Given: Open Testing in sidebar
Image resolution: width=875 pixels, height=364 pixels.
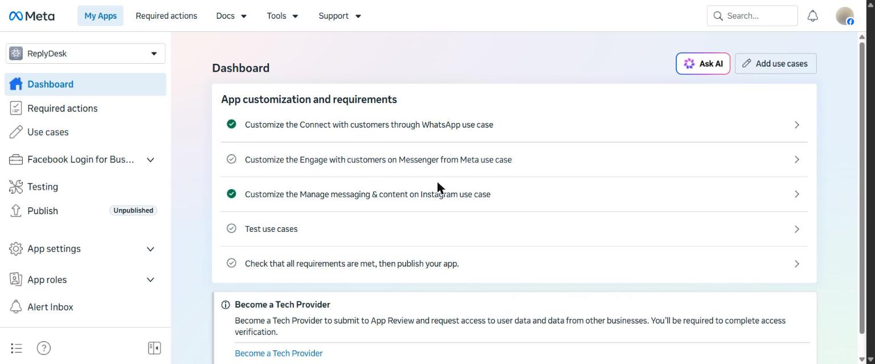Looking at the screenshot, I should point(85,187).
